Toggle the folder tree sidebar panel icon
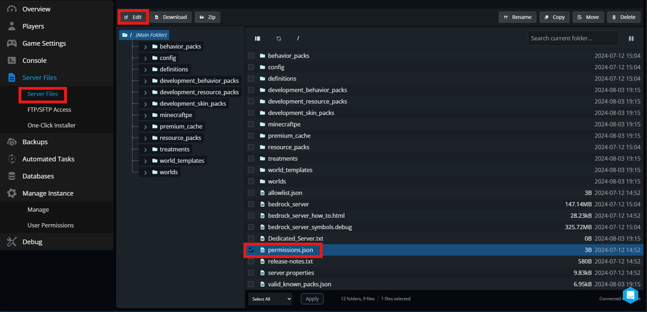The width and height of the screenshot is (647, 312). 258,39
